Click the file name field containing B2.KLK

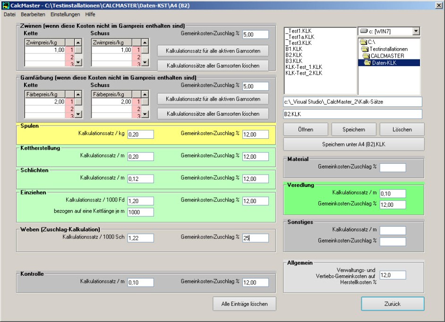click(353, 114)
